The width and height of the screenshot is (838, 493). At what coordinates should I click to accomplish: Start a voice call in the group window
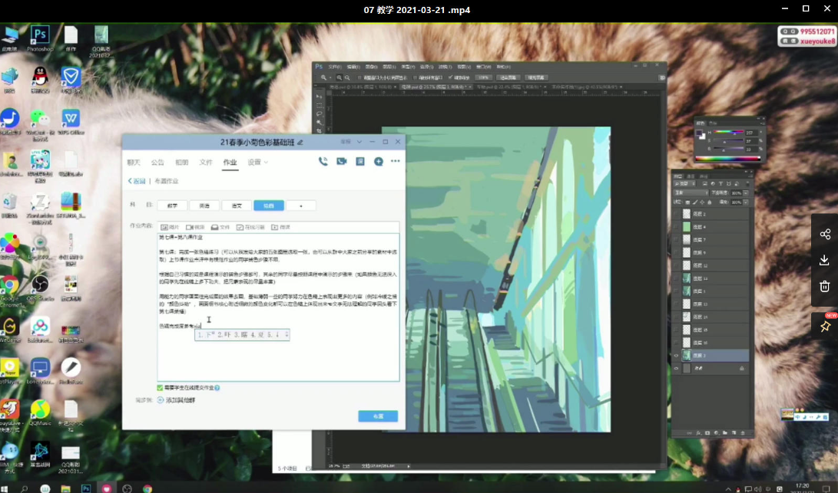tap(323, 161)
